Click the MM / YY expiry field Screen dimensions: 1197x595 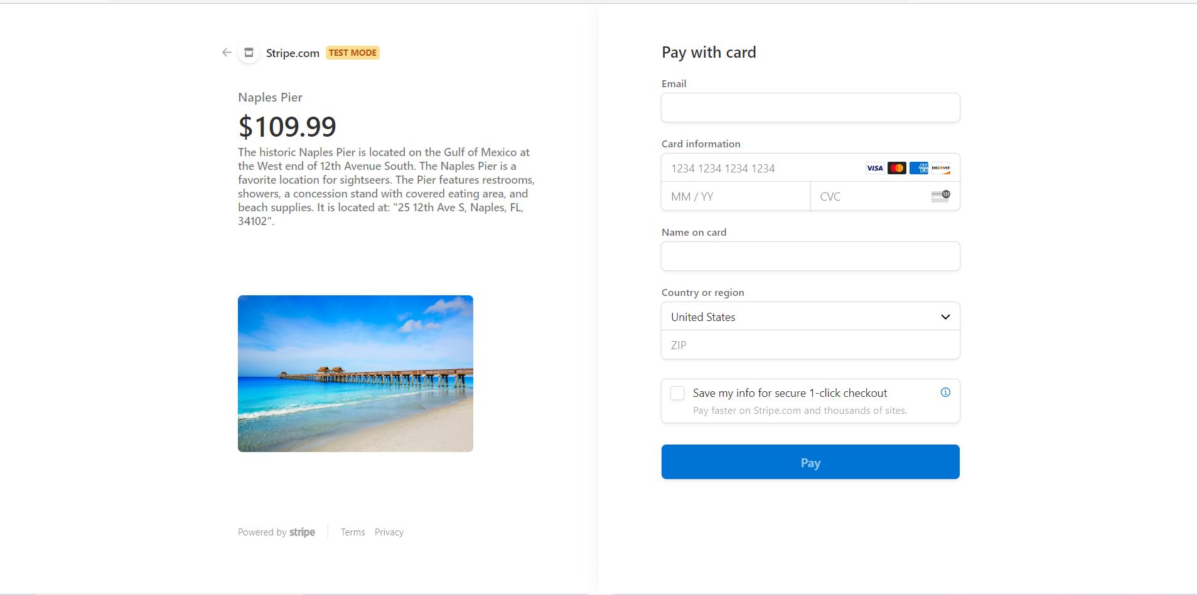tap(735, 196)
